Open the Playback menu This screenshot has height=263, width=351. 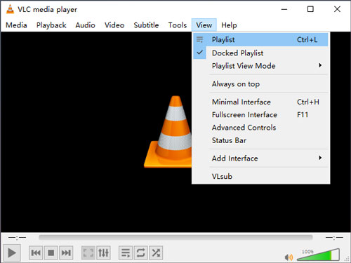coord(51,25)
